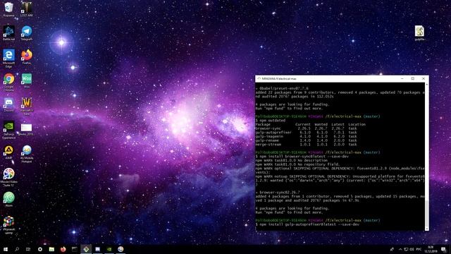Image resolution: width=451 pixels, height=254 pixels.
Task: Click the 'gulp-autoprefixer' row in outdated table
Action: (x=307, y=133)
